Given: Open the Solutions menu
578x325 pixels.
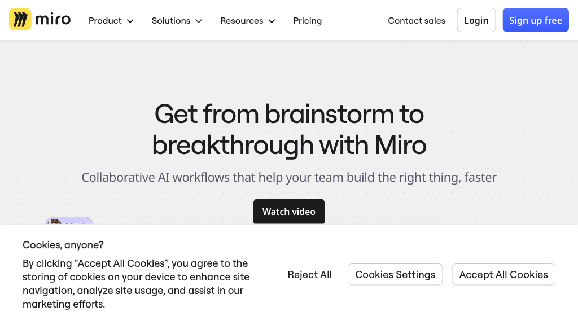Looking at the screenshot, I should point(170,21).
